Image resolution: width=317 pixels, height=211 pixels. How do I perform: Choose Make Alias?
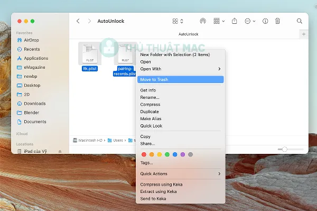(x=151, y=119)
